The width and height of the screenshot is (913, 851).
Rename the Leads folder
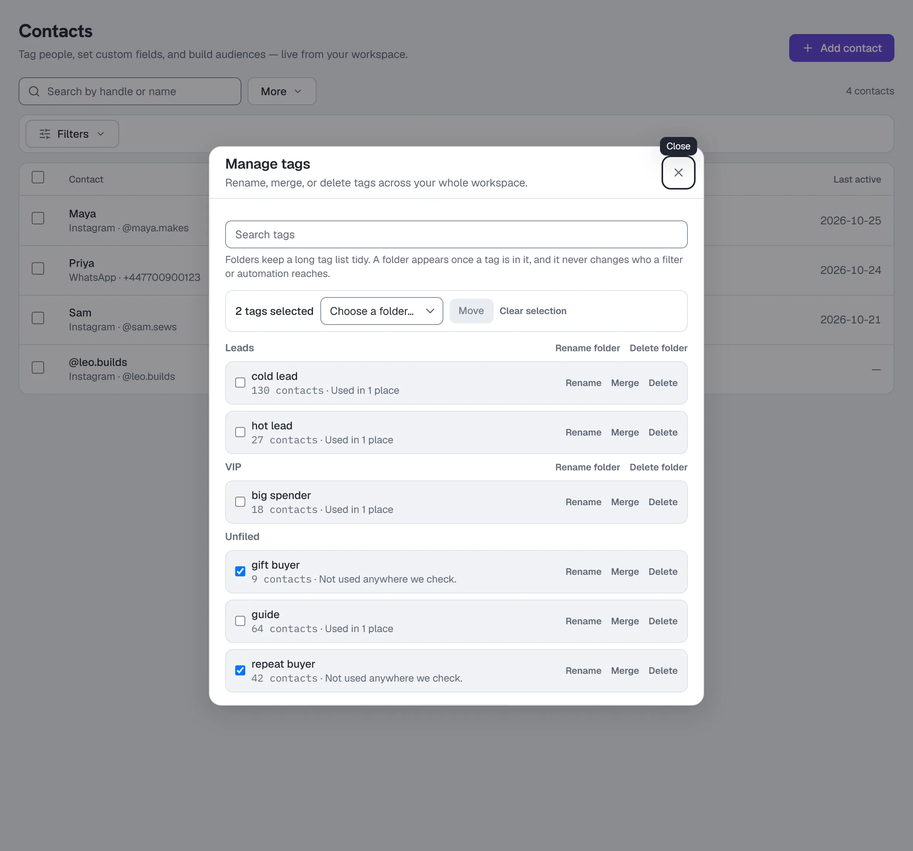tap(587, 348)
